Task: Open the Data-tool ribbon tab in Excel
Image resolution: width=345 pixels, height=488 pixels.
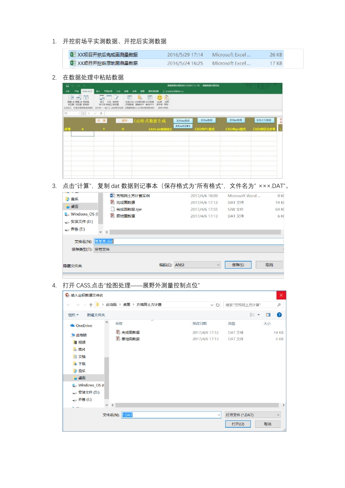Action: coord(87,91)
